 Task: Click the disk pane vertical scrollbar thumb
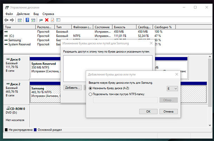tap(210, 83)
